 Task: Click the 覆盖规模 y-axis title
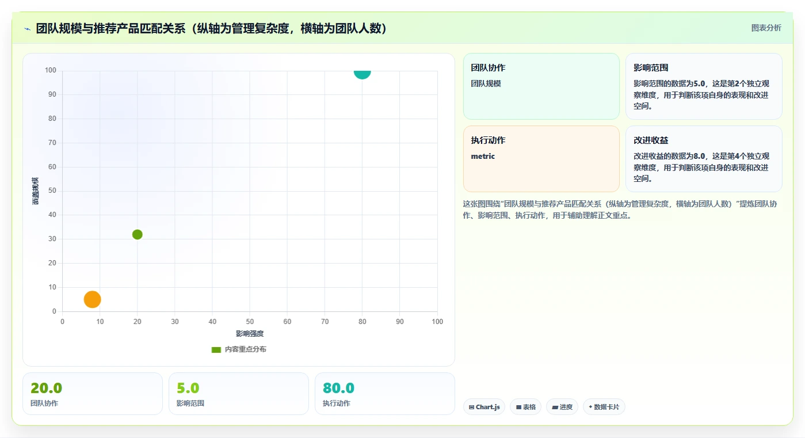tap(35, 191)
